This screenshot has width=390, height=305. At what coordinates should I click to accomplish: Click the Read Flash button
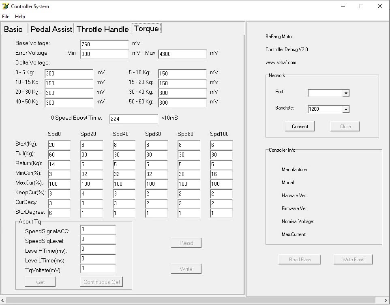pos(300,259)
